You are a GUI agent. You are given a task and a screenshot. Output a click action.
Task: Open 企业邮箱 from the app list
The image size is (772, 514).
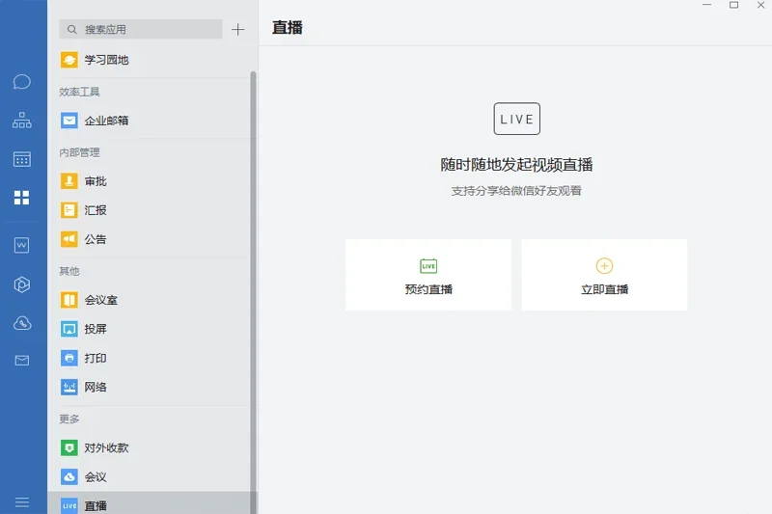click(x=152, y=121)
